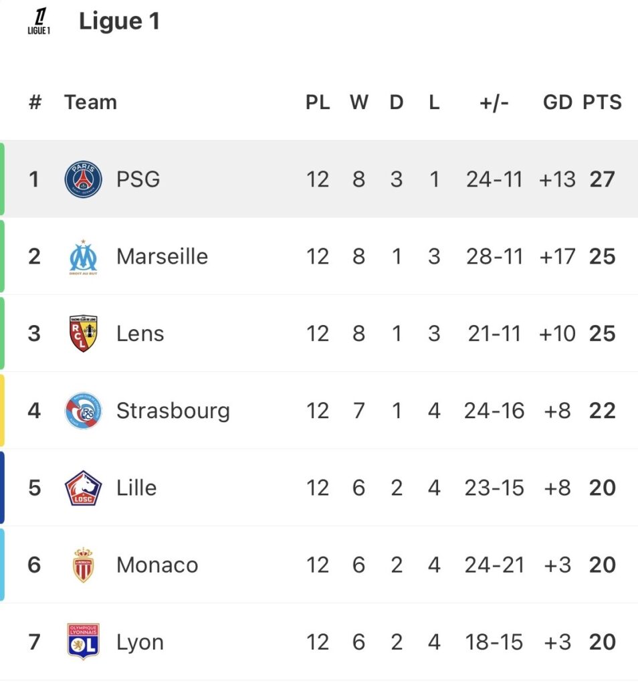Open the Lens club crest

click(83, 333)
